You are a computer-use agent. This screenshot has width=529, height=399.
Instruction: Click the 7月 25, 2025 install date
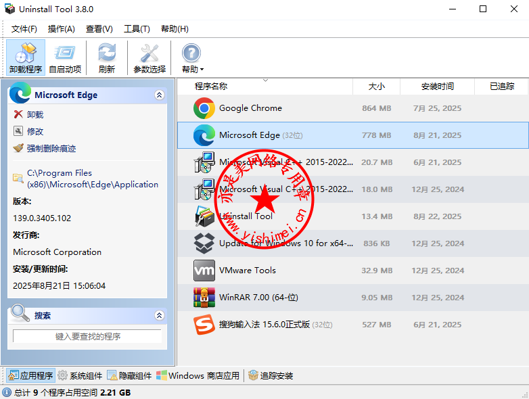pyautogui.click(x=437, y=108)
